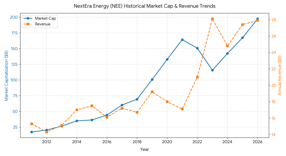
Task: Select the 2015 Market Cap data point
Action: [92, 120]
